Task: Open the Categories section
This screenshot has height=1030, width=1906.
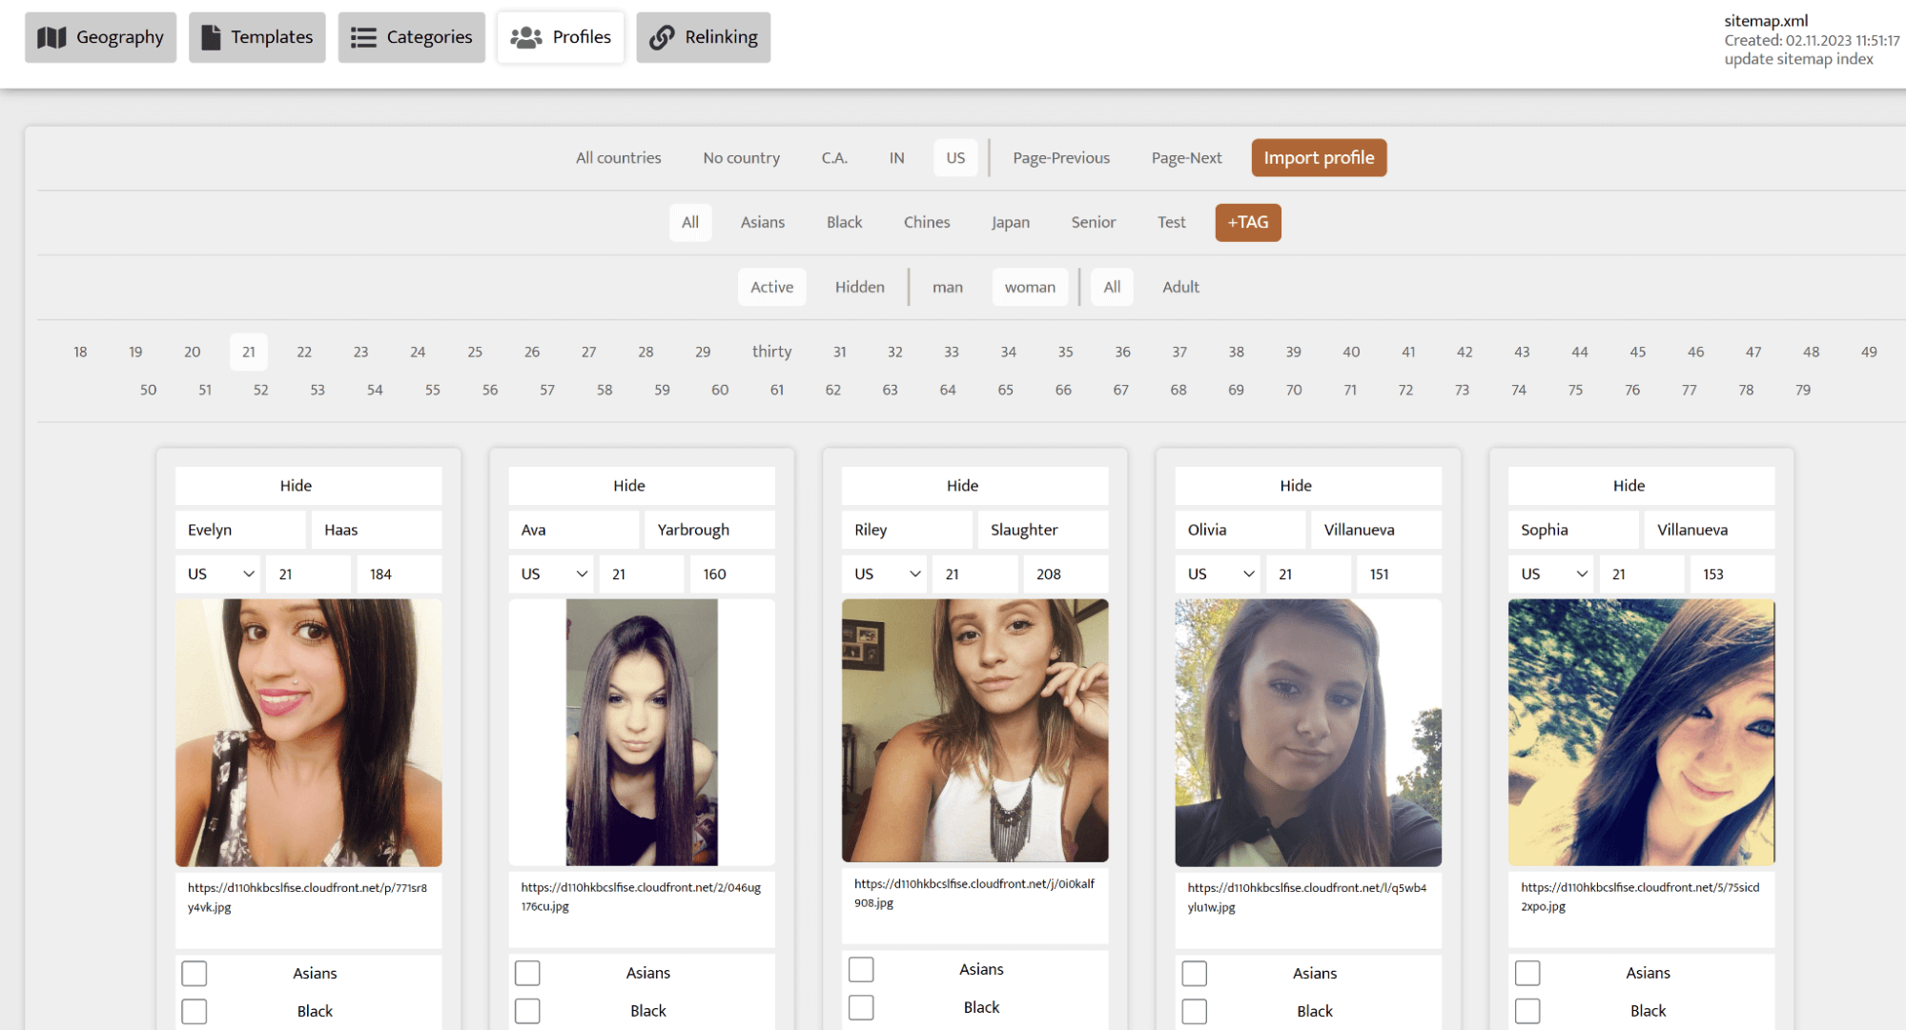Action: [x=411, y=37]
